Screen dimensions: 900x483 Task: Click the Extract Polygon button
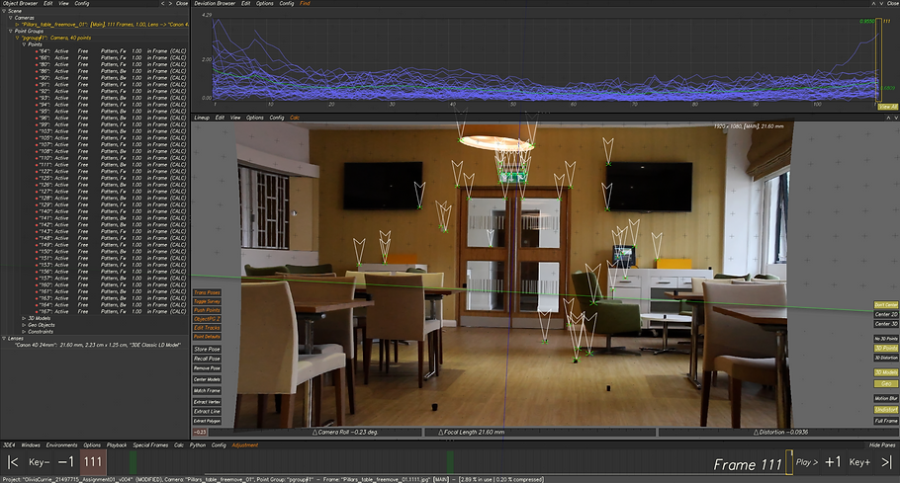(x=208, y=421)
